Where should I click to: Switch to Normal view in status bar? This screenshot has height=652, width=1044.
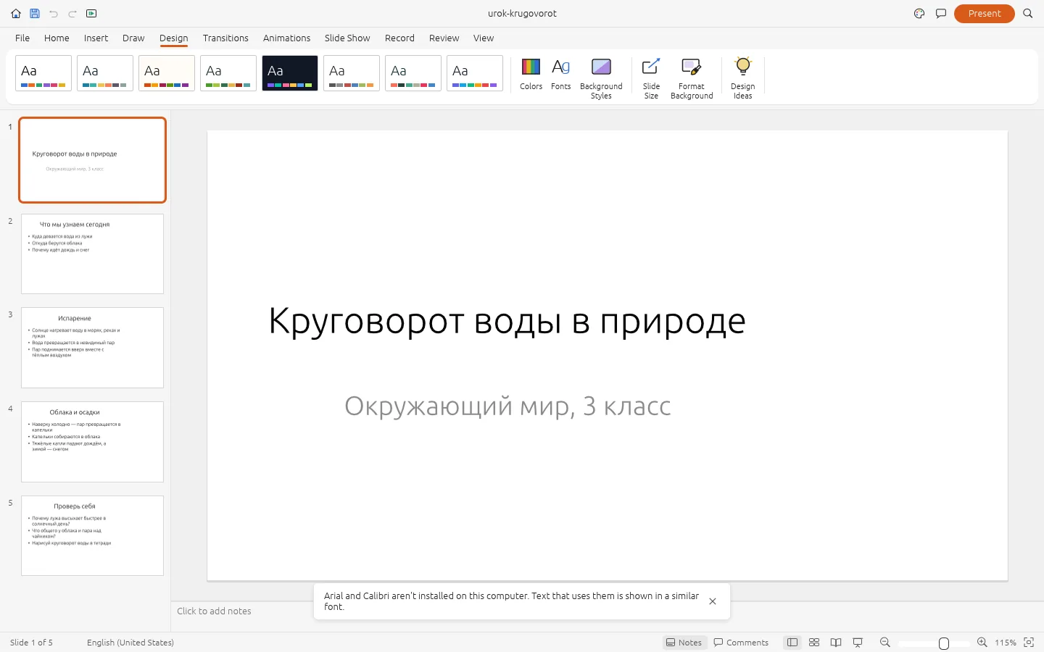[x=792, y=643]
